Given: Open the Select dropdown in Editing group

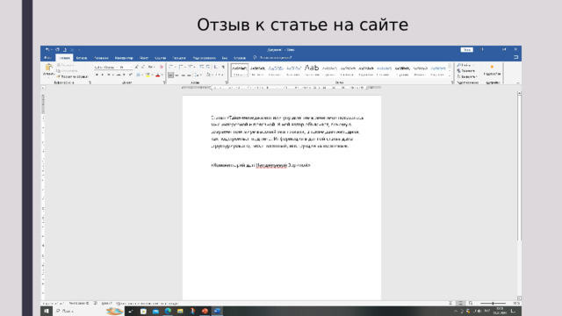Looking at the screenshot, I should click(467, 76).
